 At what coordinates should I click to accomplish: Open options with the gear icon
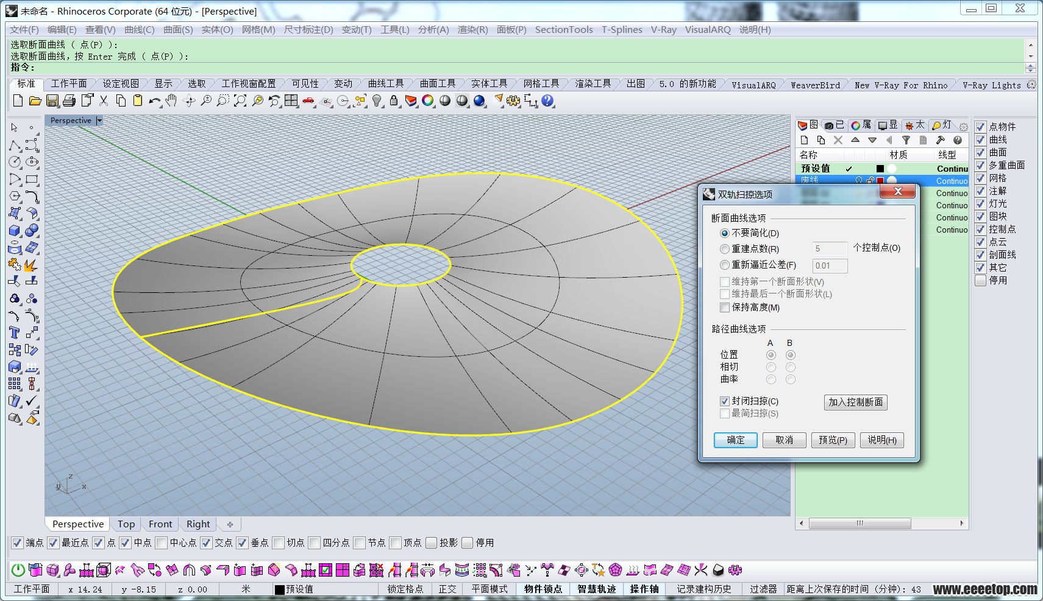pos(513,100)
